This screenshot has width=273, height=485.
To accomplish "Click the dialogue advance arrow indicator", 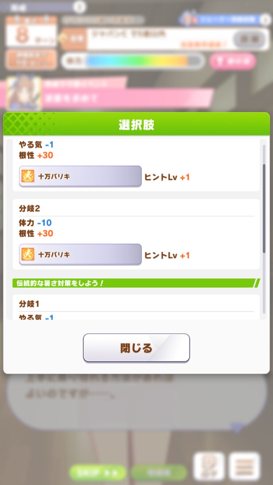I will click(x=237, y=427).
